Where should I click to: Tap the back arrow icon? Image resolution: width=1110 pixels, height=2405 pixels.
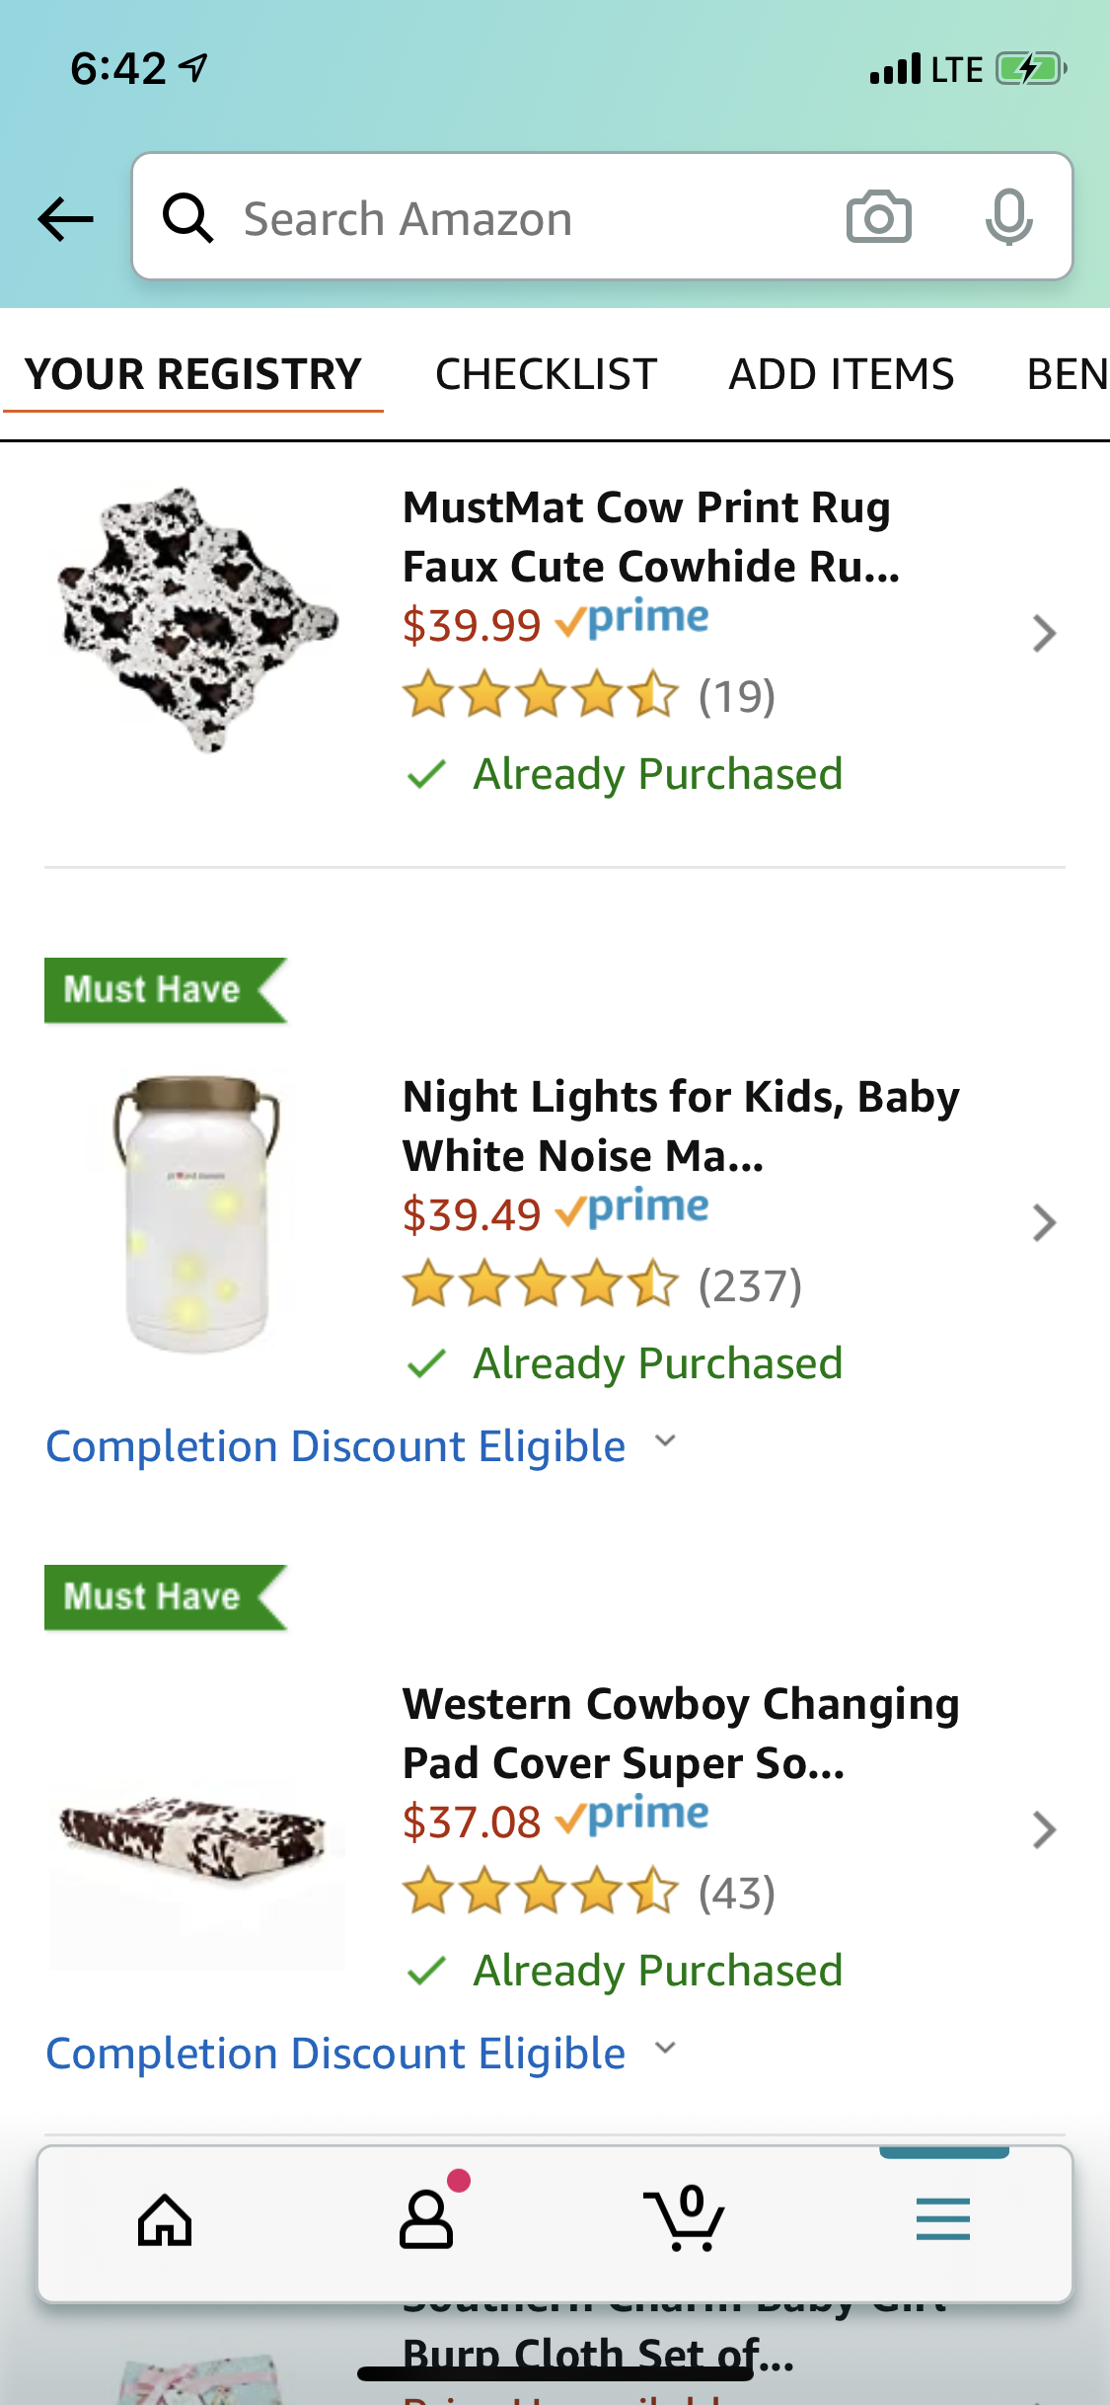click(65, 218)
